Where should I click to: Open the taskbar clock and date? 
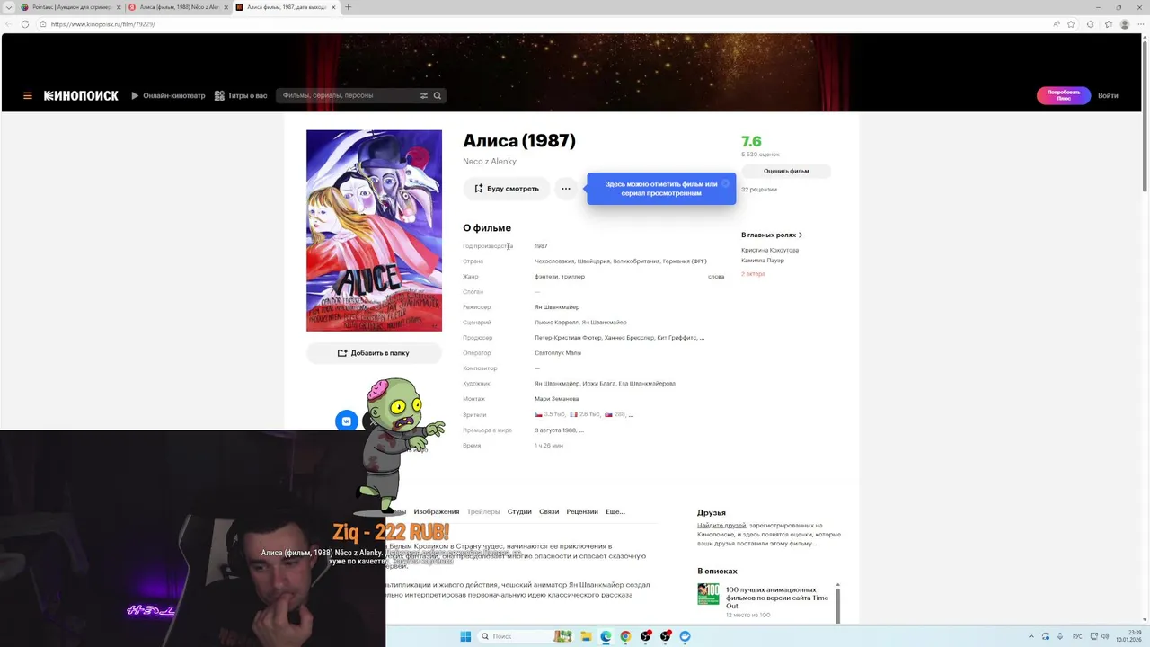click(1128, 636)
